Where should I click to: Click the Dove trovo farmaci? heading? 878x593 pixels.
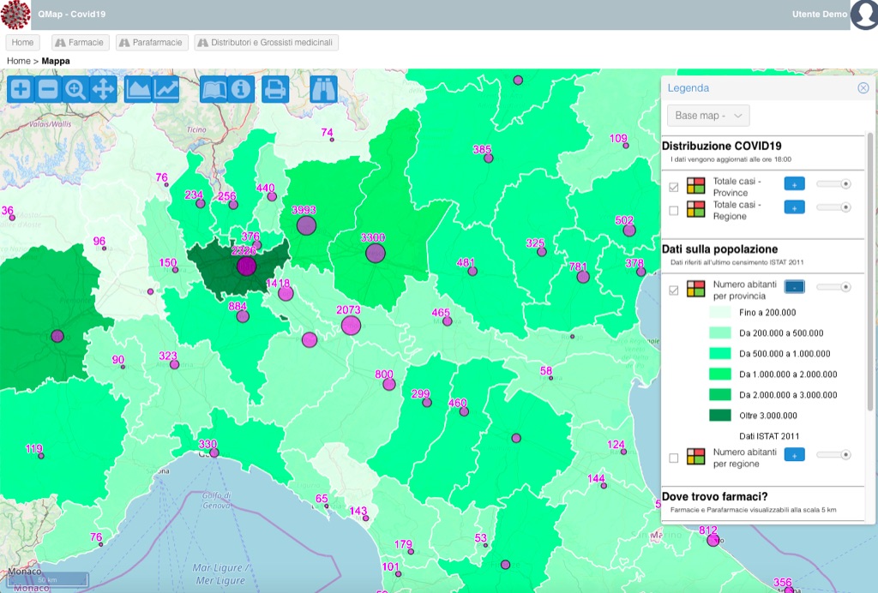pos(714,497)
